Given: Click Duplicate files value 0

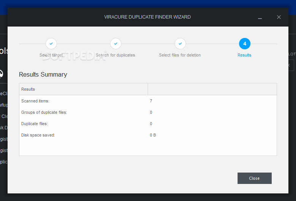Looking at the screenshot, I should [x=151, y=124].
